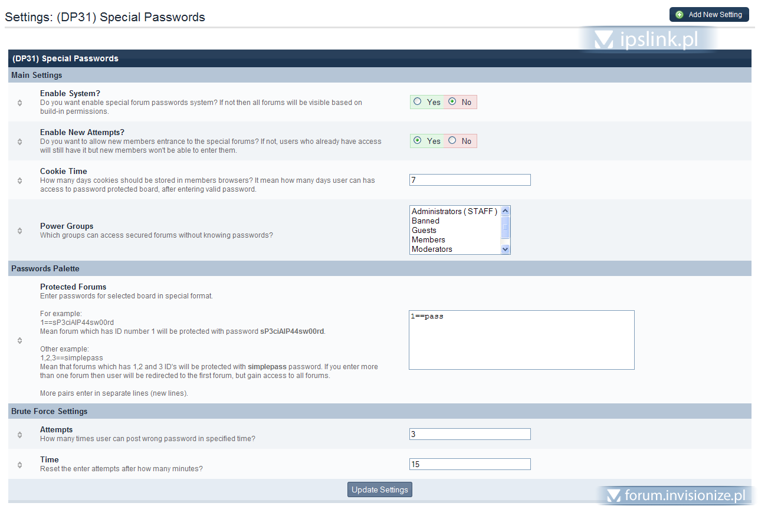Select Yes for Enable System
Screen dimensions: 758x506
(418, 101)
